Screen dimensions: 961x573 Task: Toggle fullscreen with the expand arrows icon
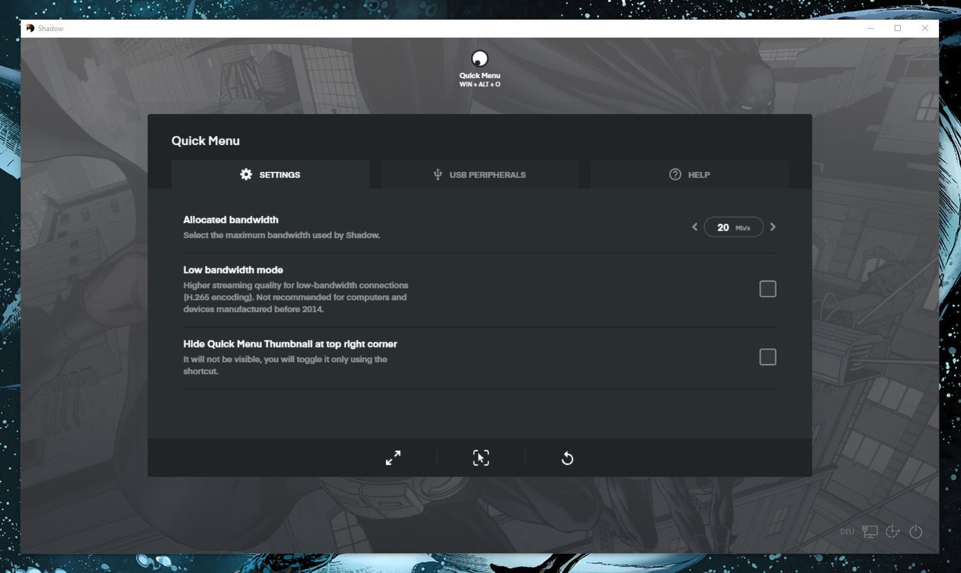point(393,458)
